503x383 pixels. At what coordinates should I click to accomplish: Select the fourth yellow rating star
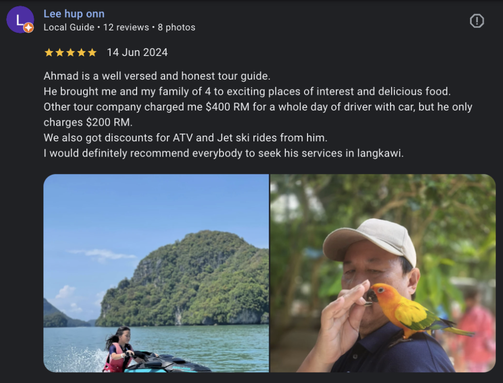pyautogui.click(x=82, y=53)
